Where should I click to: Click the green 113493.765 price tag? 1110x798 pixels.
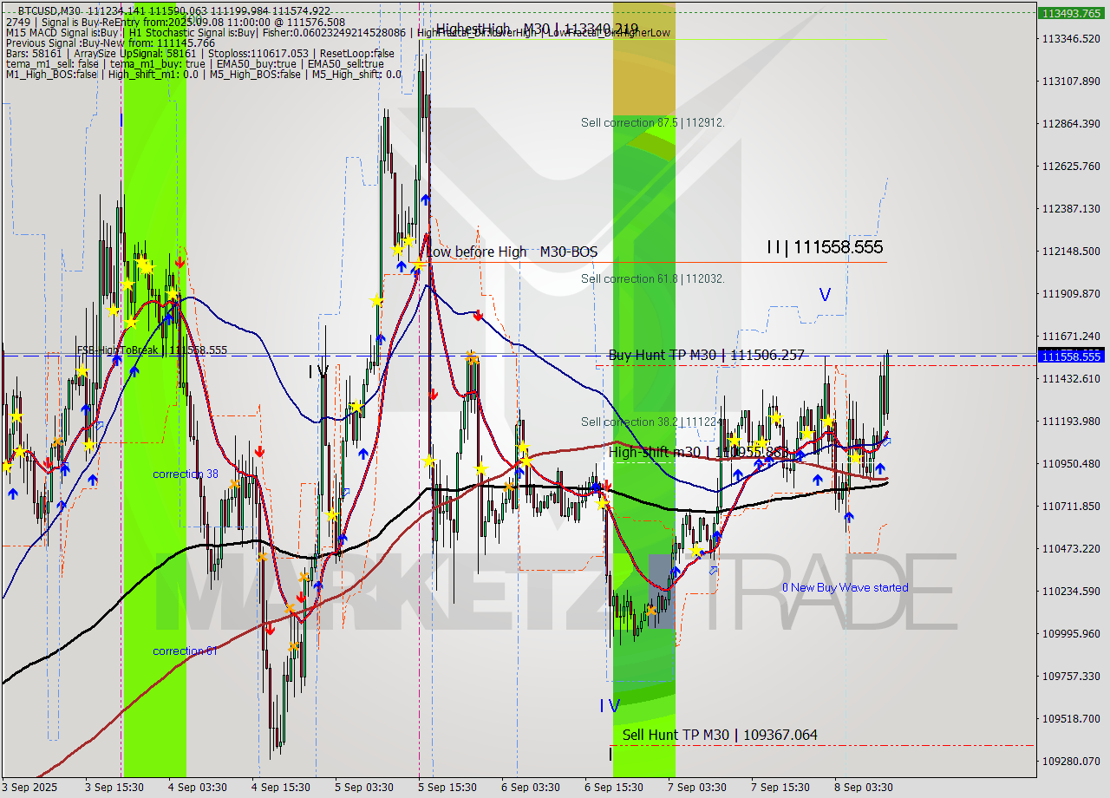[1071, 13]
